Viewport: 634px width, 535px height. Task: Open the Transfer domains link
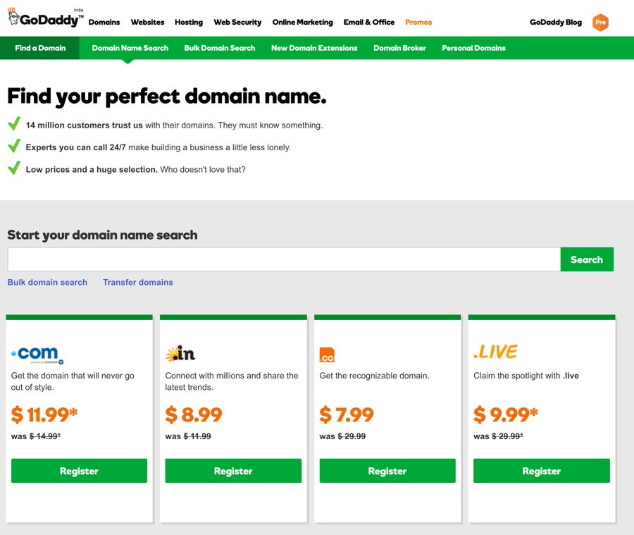tap(138, 282)
